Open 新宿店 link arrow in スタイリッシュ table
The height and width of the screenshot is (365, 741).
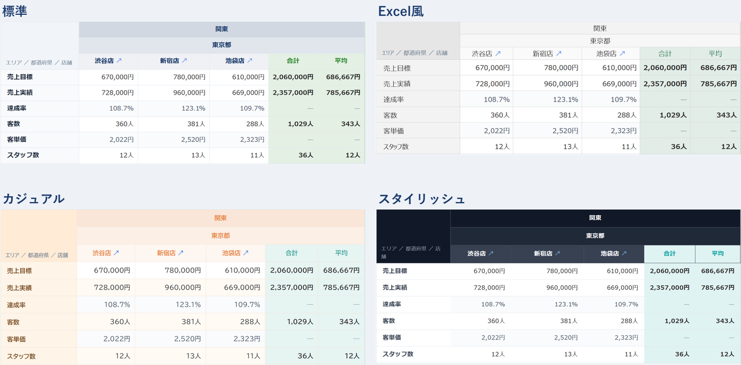(x=557, y=253)
